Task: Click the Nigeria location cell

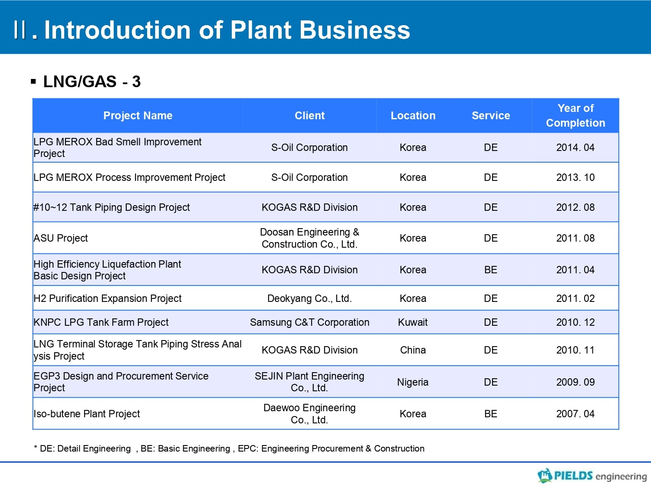Action: (413, 382)
